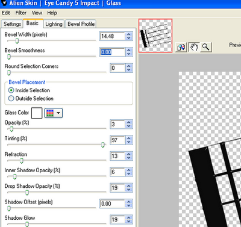Click the Tinting (%) spinner arrows
Image resolution: width=241 pixels, height=227 pixels.
pyautogui.click(x=129, y=140)
